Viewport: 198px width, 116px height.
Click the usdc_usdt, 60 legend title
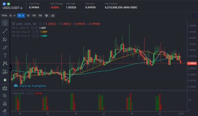tap(26, 24)
